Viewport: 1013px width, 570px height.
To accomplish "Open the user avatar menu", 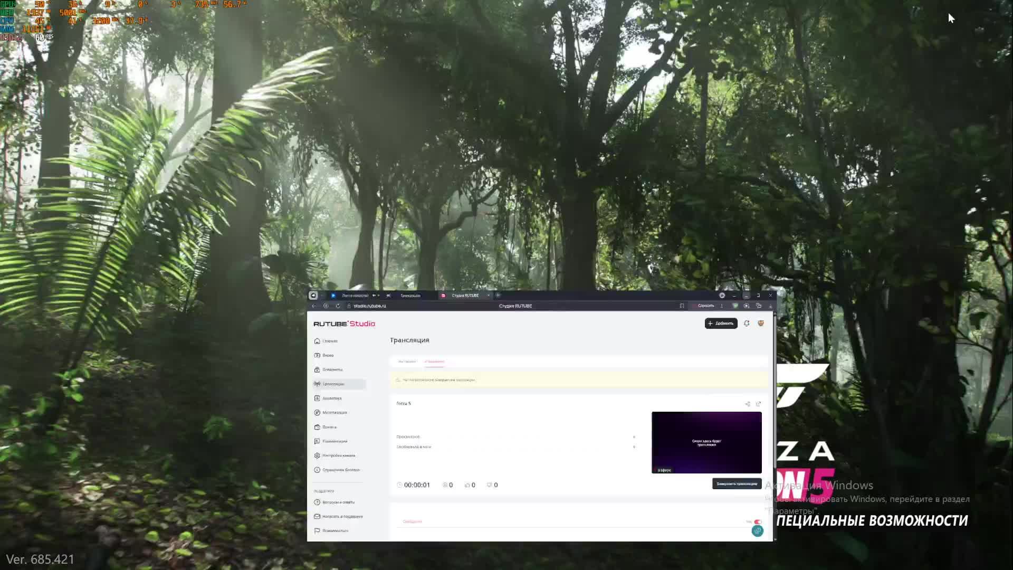I will (761, 323).
